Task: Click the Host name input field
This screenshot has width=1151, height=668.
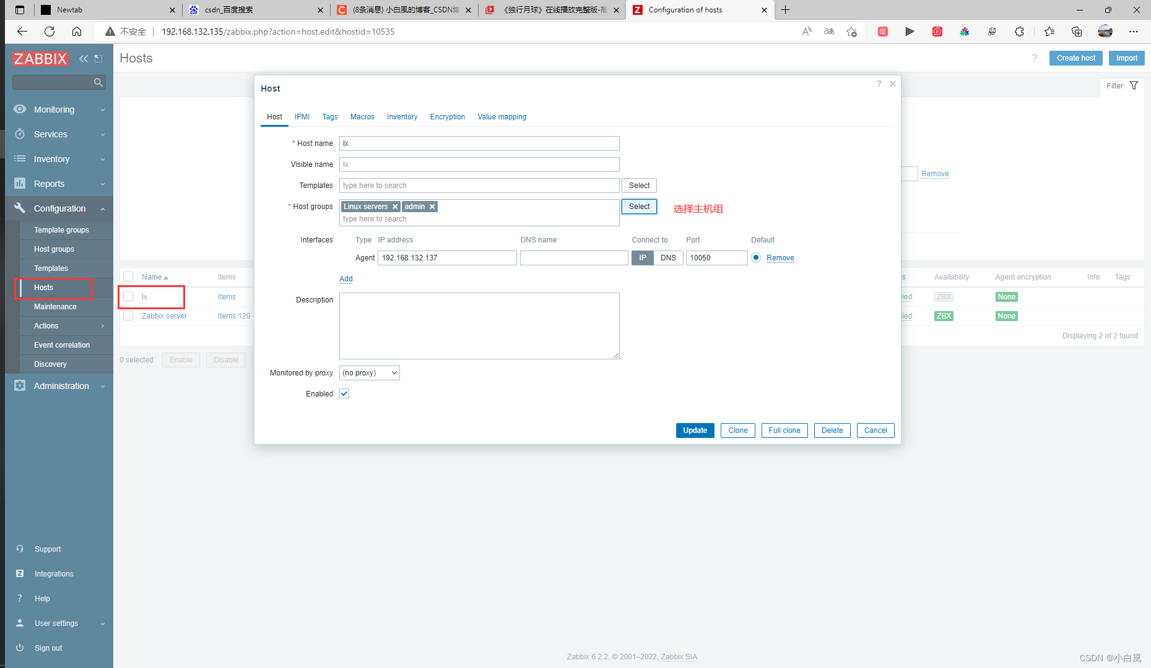Action: point(479,143)
